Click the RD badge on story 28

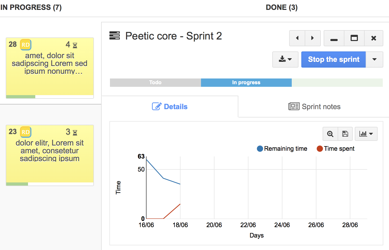coord(26,45)
